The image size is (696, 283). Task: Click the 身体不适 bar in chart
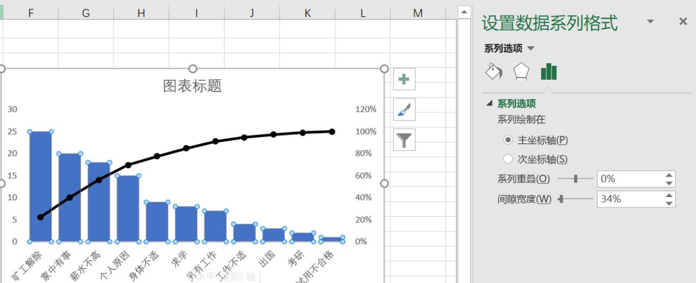[157, 222]
